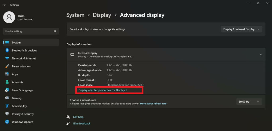Click the Gaming controller icon
This screenshot has width=272, height=131.
[x=7, y=98]
